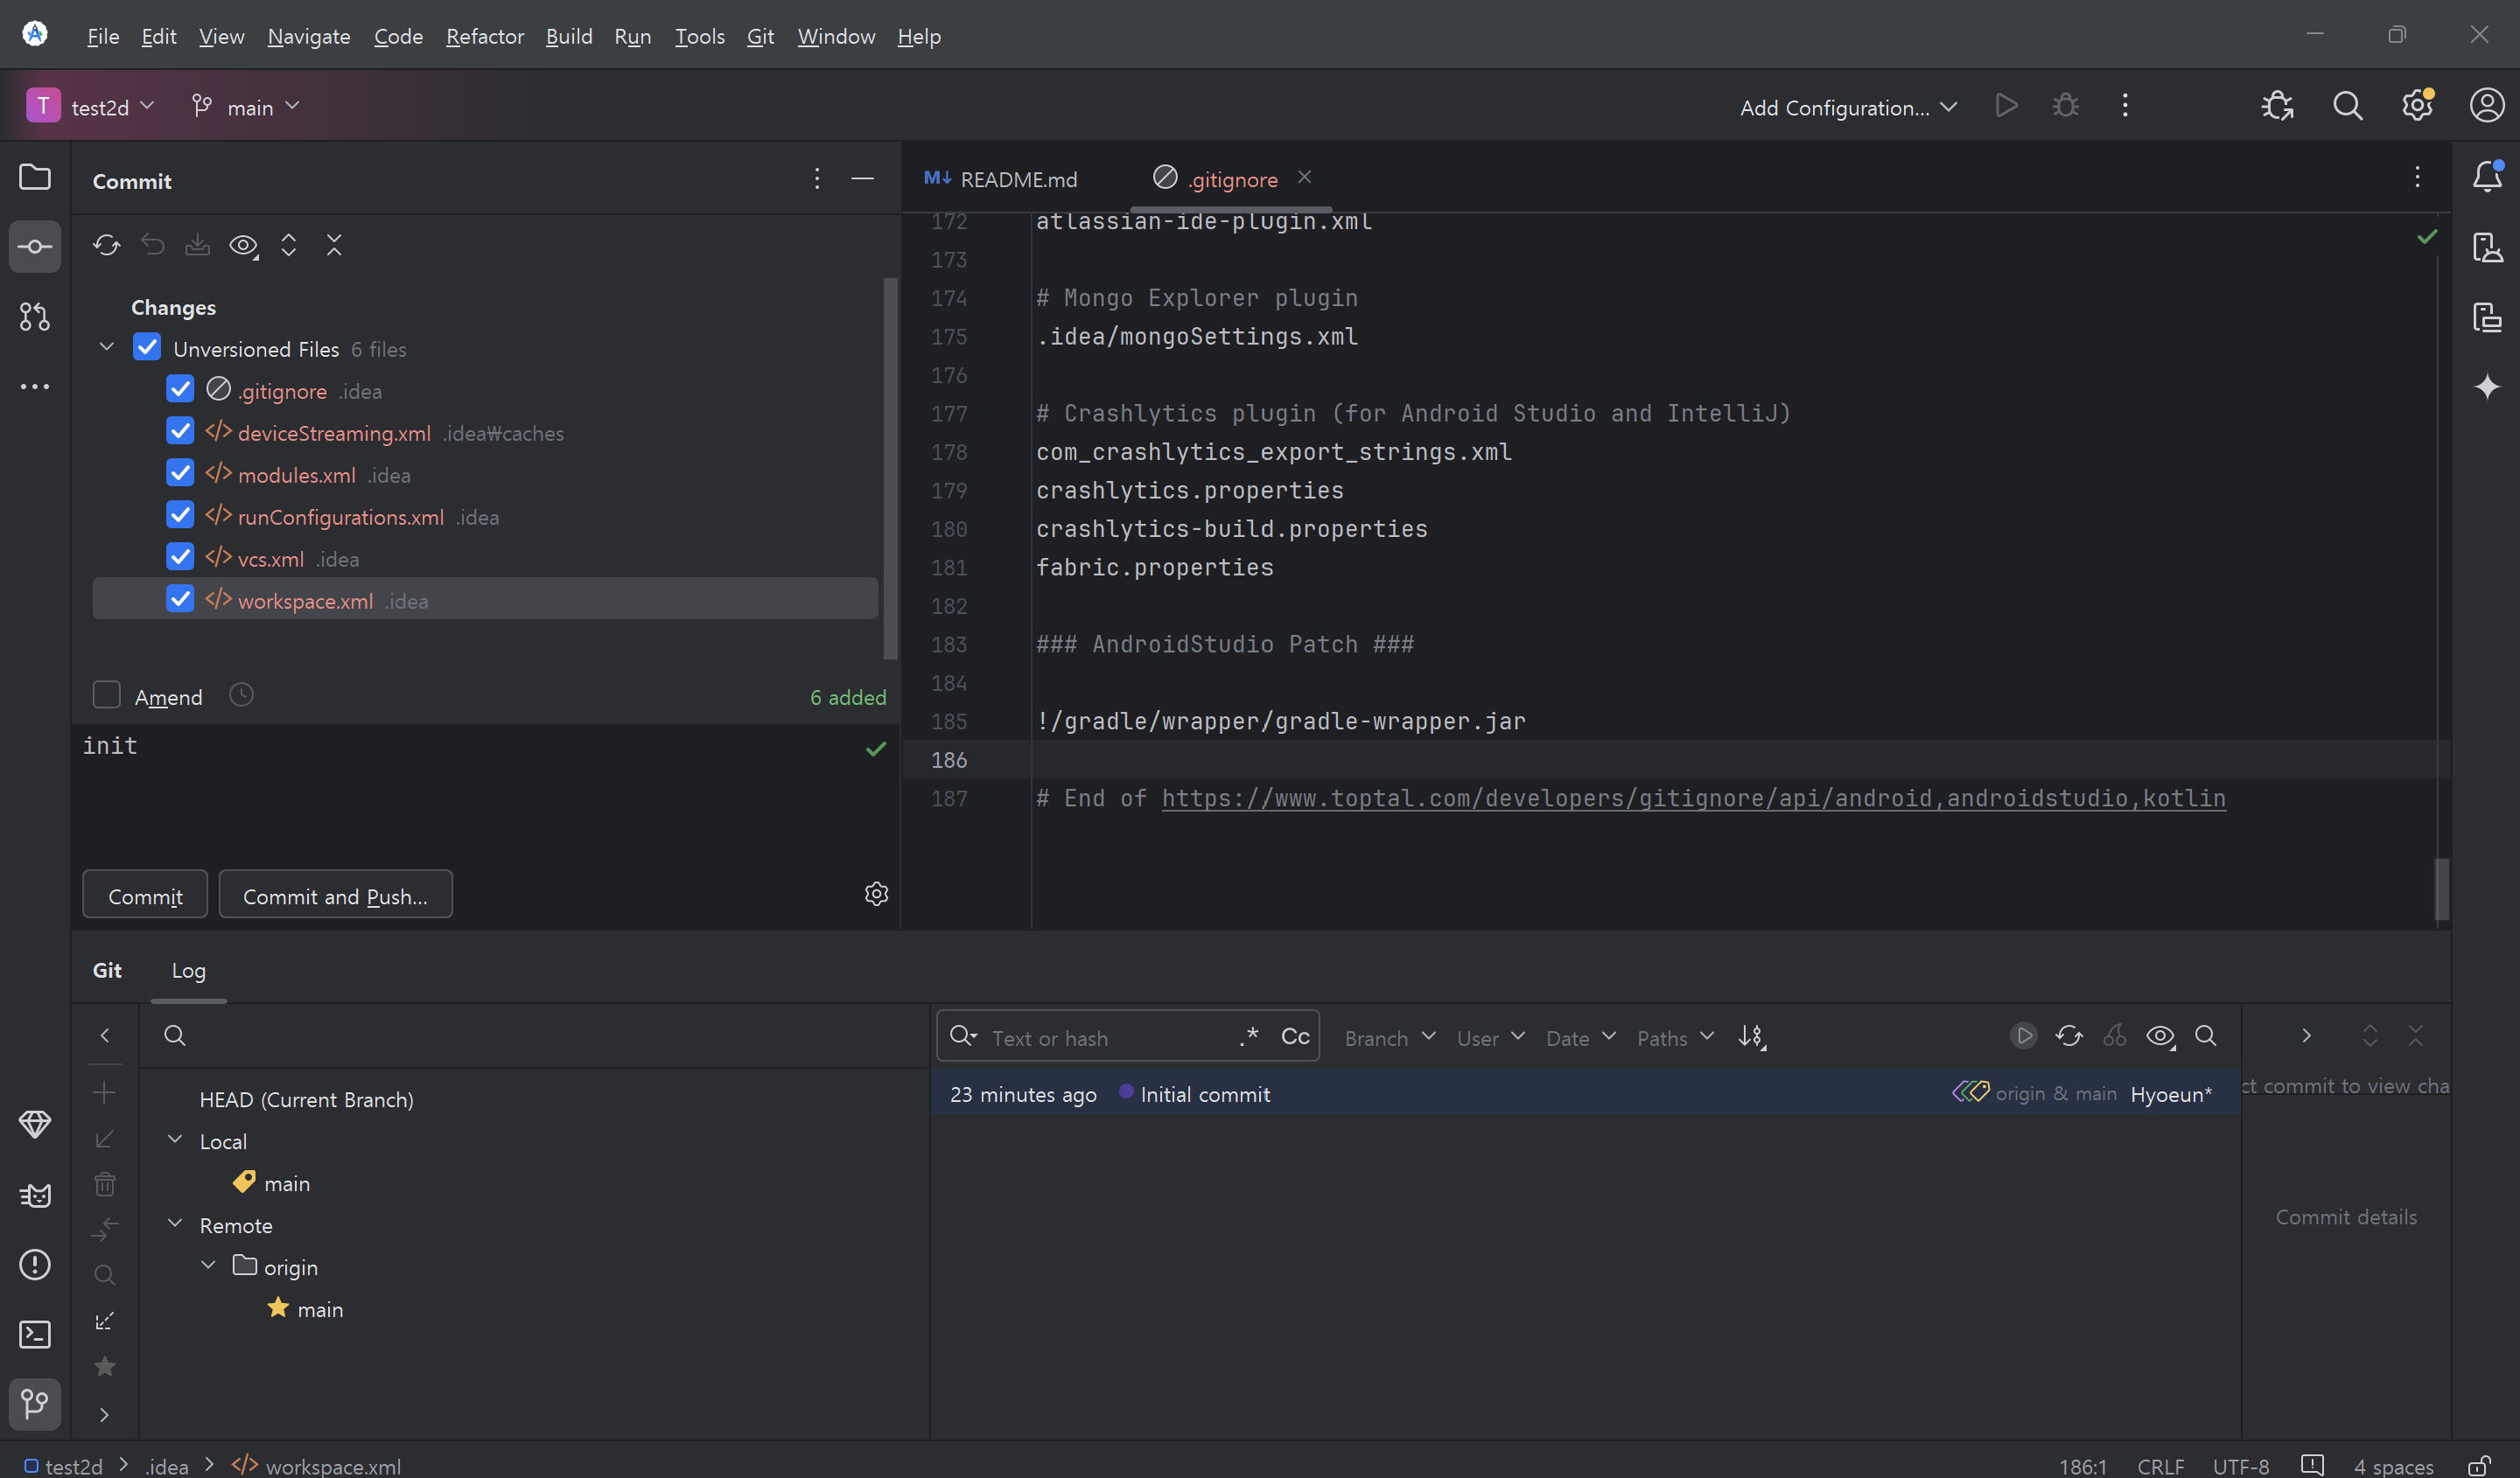The image size is (2520, 1478).
Task: Switch to the README.md editor tab
Action: pyautogui.click(x=1017, y=179)
